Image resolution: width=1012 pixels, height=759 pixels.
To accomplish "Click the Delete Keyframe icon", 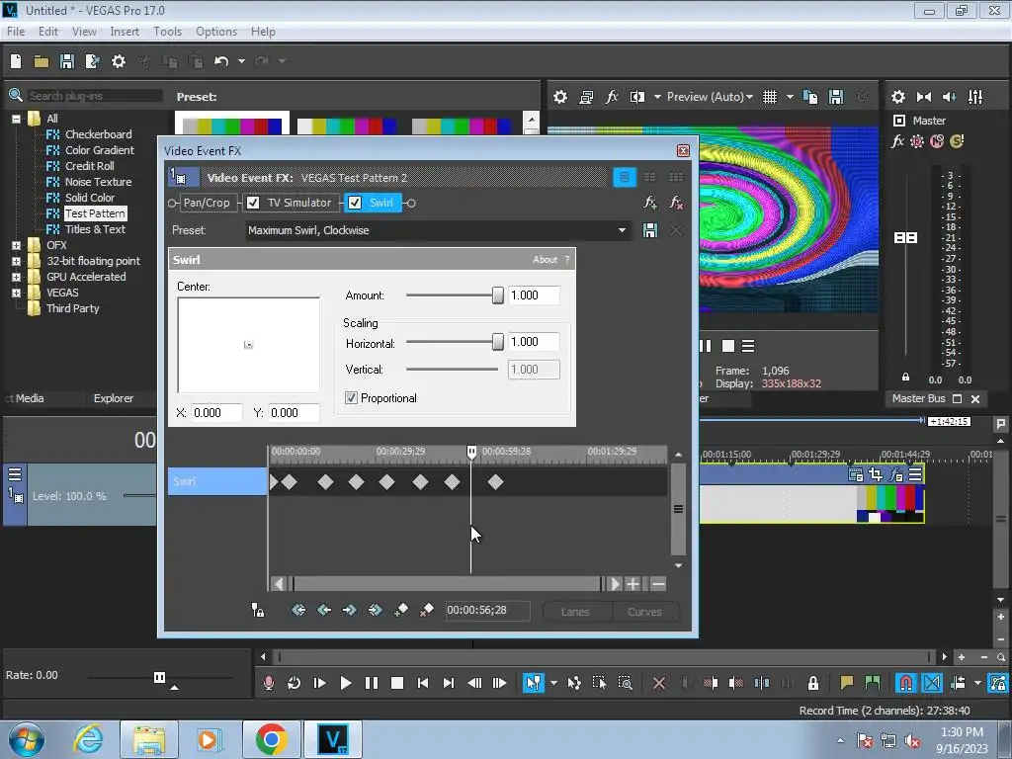I will [426, 610].
